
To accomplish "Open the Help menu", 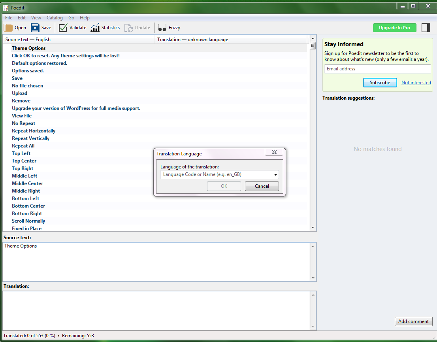I will [85, 17].
